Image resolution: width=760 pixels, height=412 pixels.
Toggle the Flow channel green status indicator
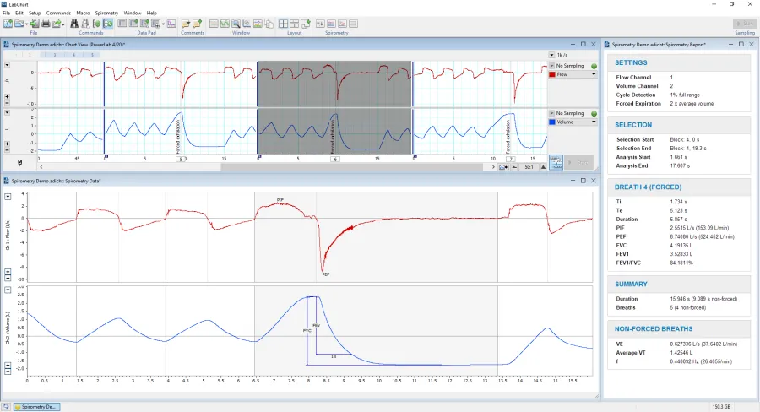(594, 65)
